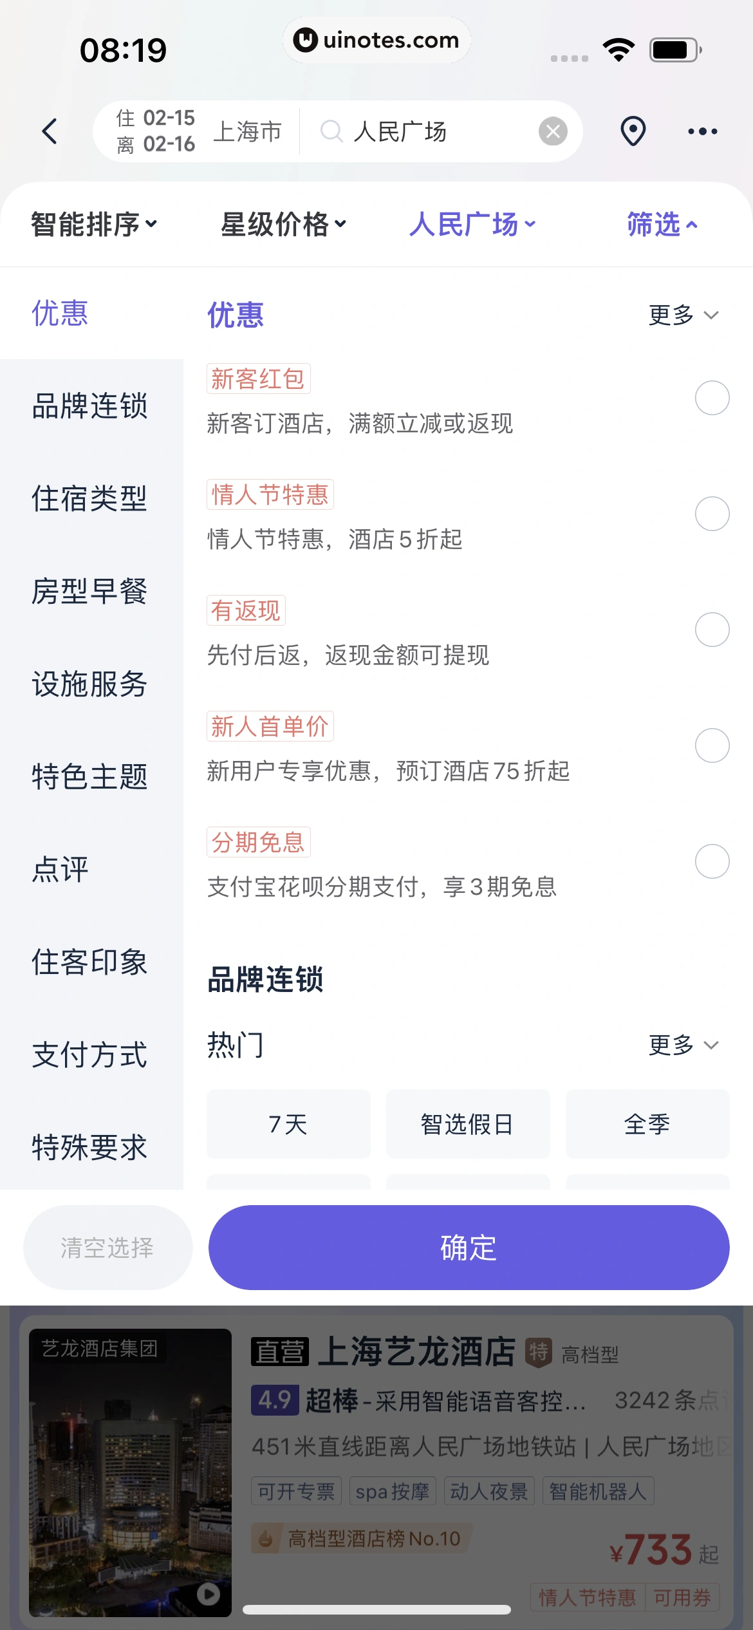Image resolution: width=753 pixels, height=1630 pixels.
Task: Open the map location pin icon
Action: tap(633, 131)
